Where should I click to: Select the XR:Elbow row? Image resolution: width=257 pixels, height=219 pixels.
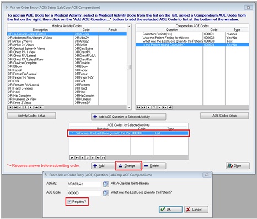(x=67, y=66)
